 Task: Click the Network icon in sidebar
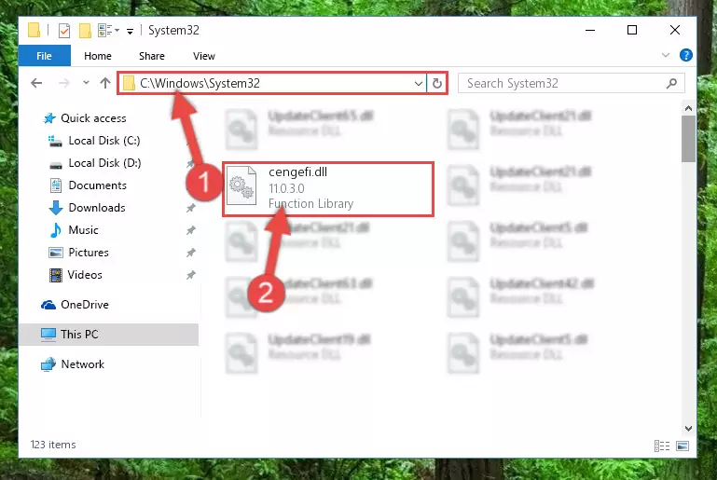(x=48, y=364)
